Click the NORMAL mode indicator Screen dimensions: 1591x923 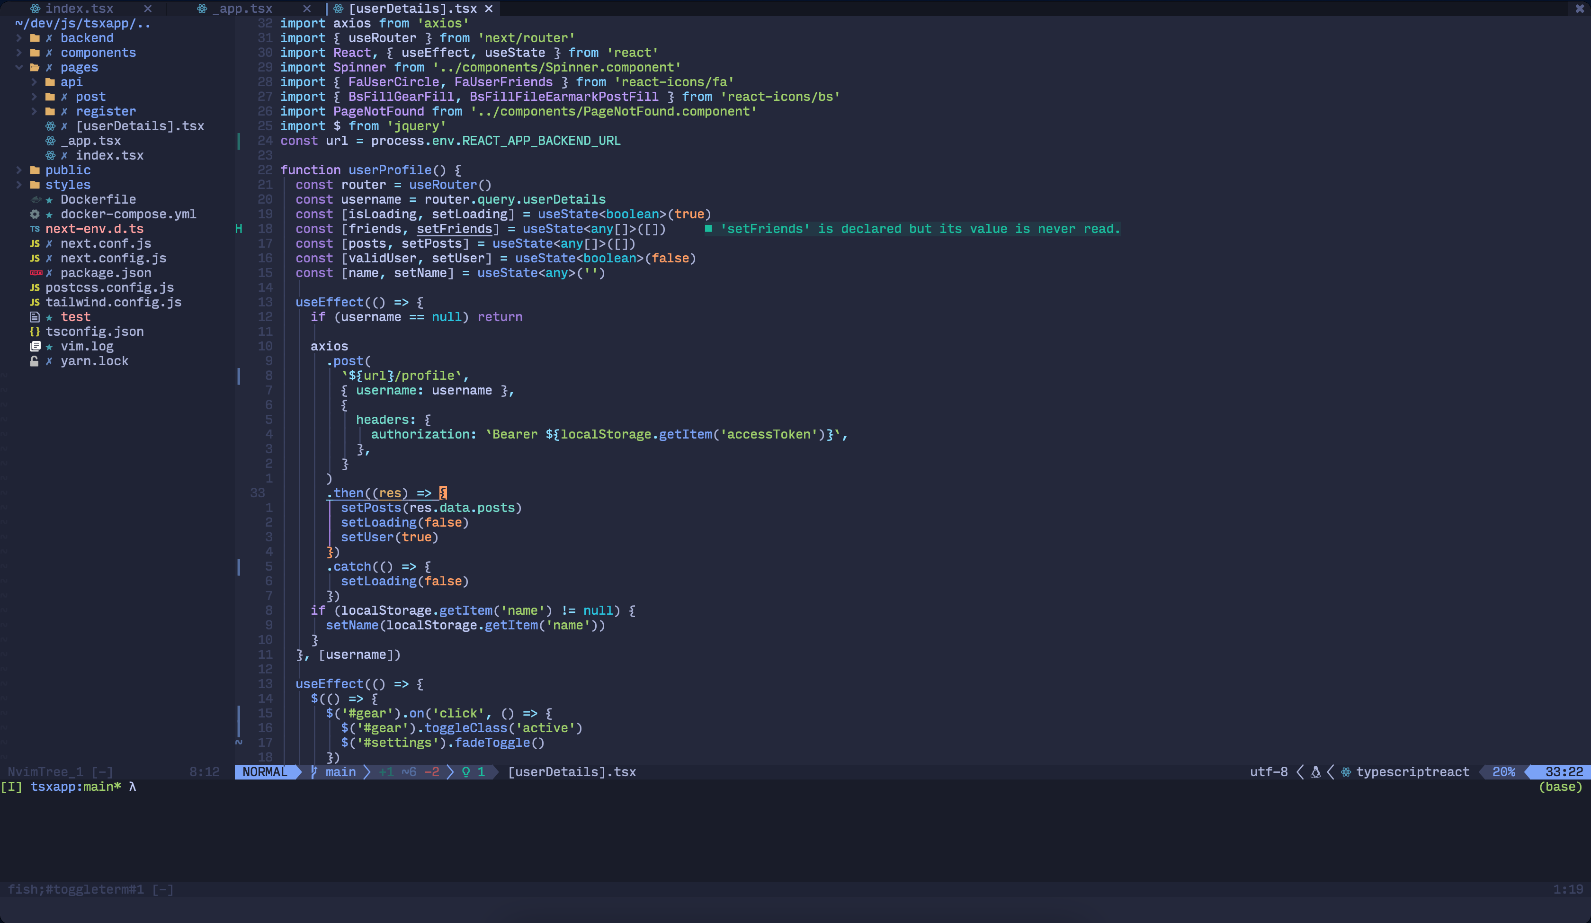265,771
